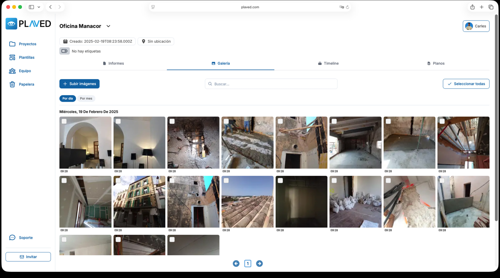Reload the plaved.com page
The image size is (500, 278).
coord(347,7)
